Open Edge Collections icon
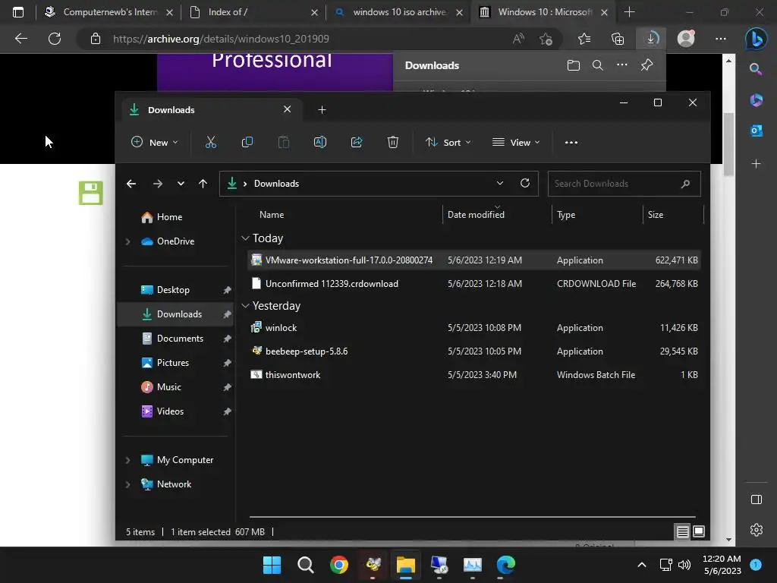 pyautogui.click(x=618, y=39)
